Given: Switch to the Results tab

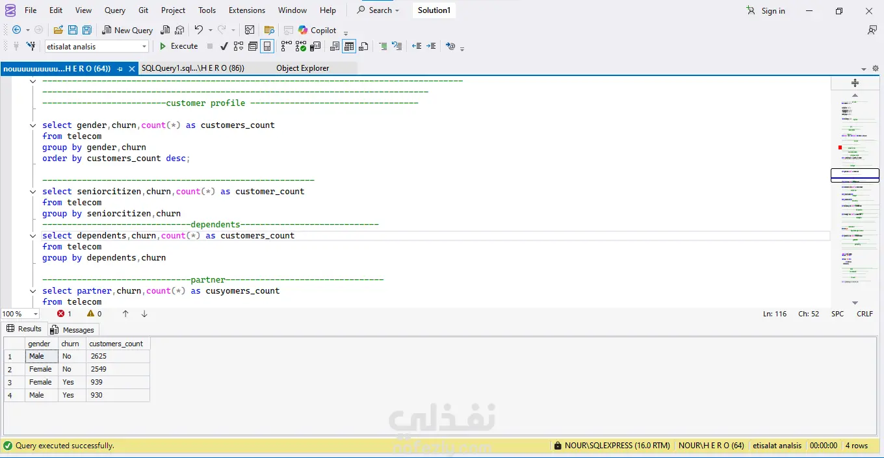Looking at the screenshot, I should coord(24,329).
